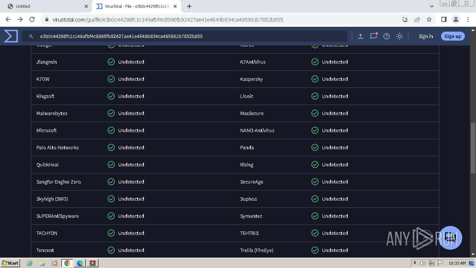The image size is (476, 268).
Task: Click the upload file icon
Action: [360, 36]
